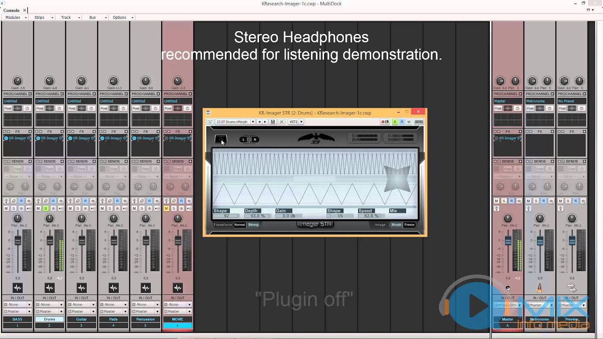Viewport: 603px width, 339px height.
Task: Toggle automation Write on Guitar track
Action: point(93,201)
